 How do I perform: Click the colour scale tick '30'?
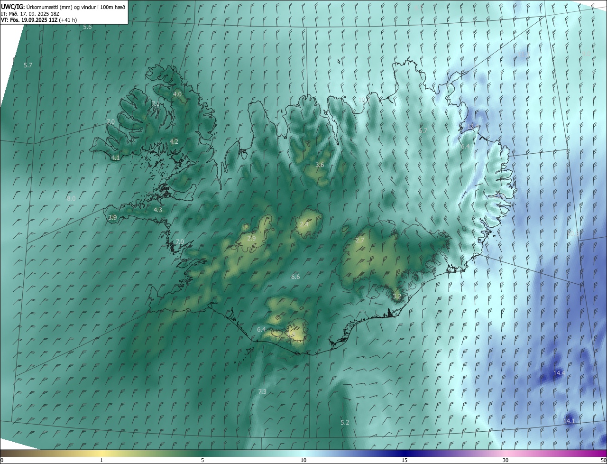click(506, 460)
